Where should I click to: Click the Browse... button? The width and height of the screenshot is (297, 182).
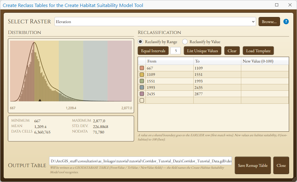[x=269, y=22]
